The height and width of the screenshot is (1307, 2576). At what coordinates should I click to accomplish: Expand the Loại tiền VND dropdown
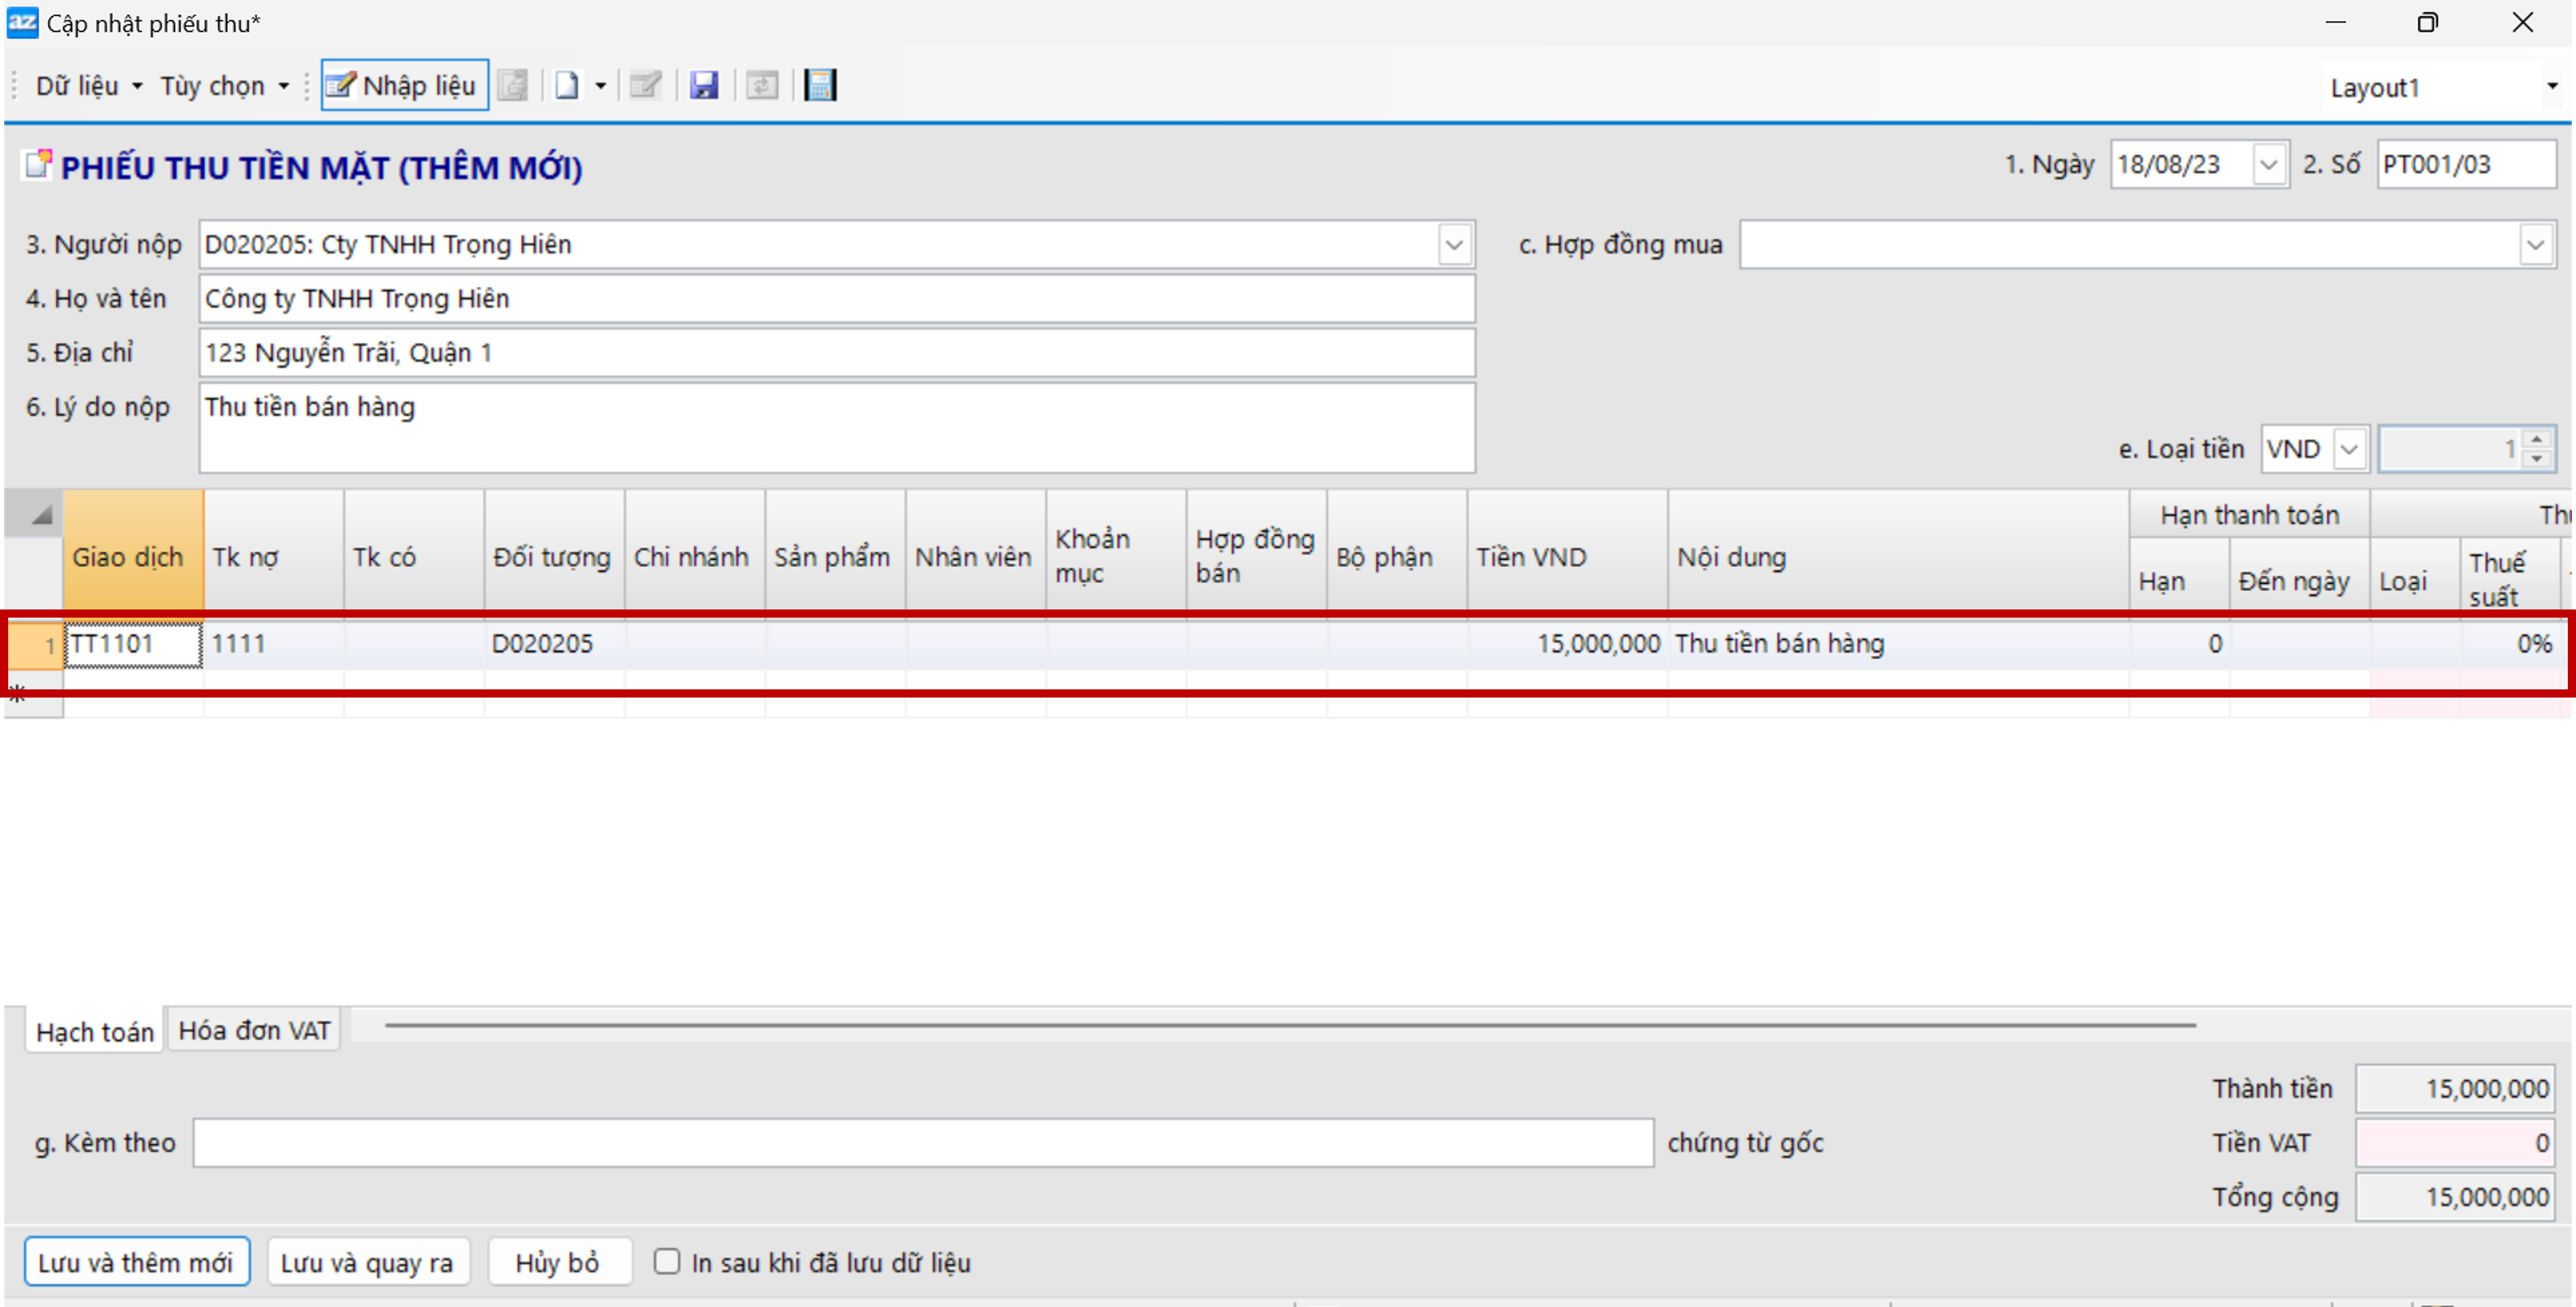2349,450
